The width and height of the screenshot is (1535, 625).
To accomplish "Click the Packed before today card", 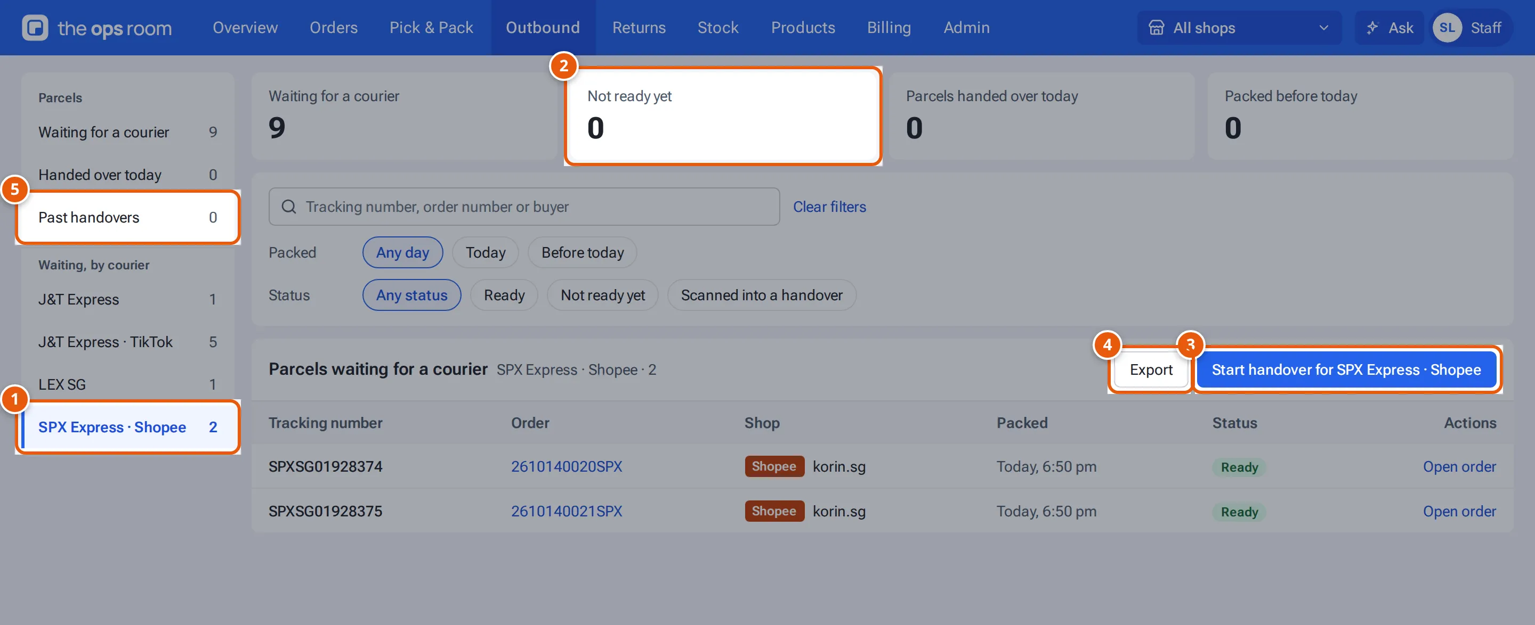I will click(1360, 116).
